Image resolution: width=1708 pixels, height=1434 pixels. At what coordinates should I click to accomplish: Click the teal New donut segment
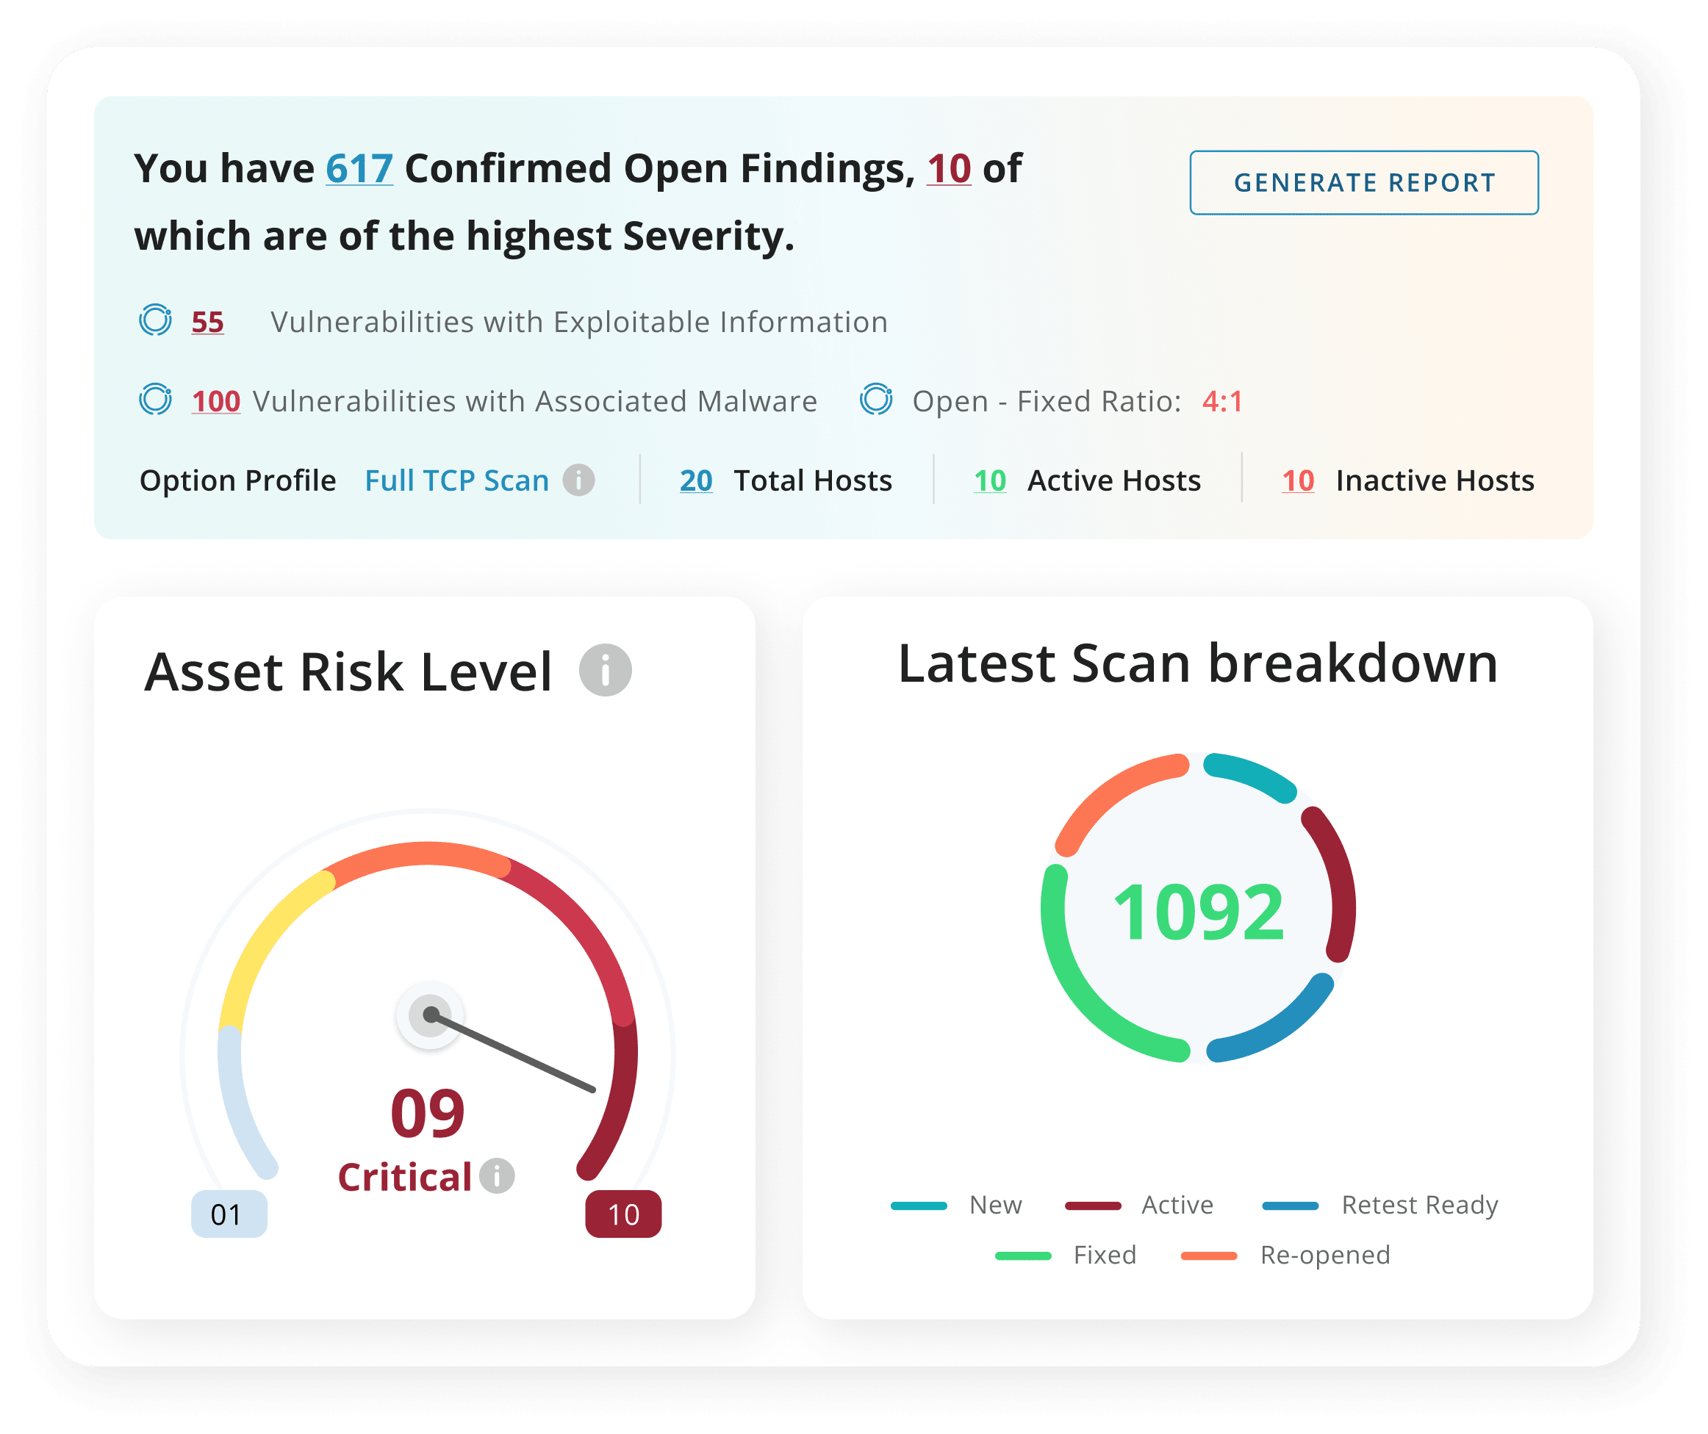[x=1252, y=773]
